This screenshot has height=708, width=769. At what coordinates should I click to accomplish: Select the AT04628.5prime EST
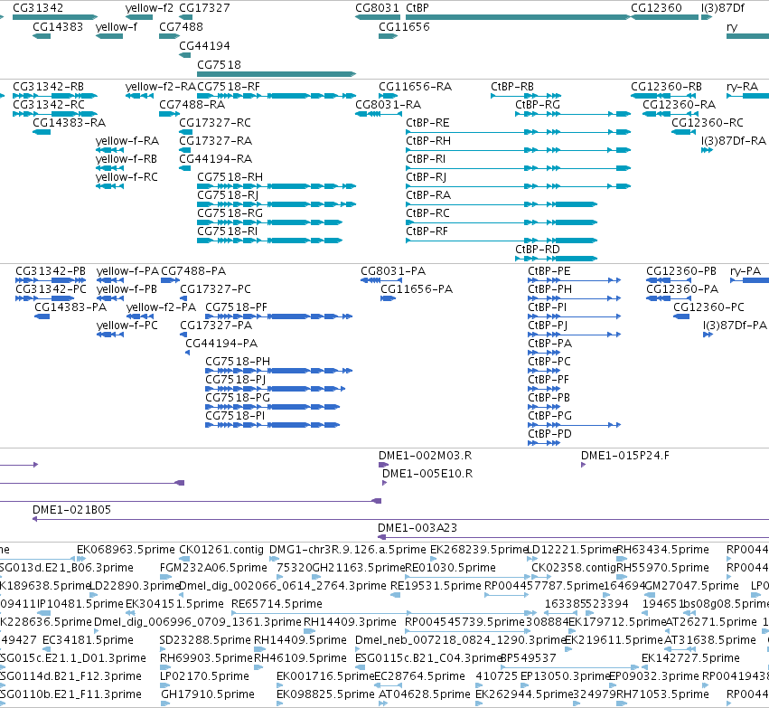coord(383,703)
